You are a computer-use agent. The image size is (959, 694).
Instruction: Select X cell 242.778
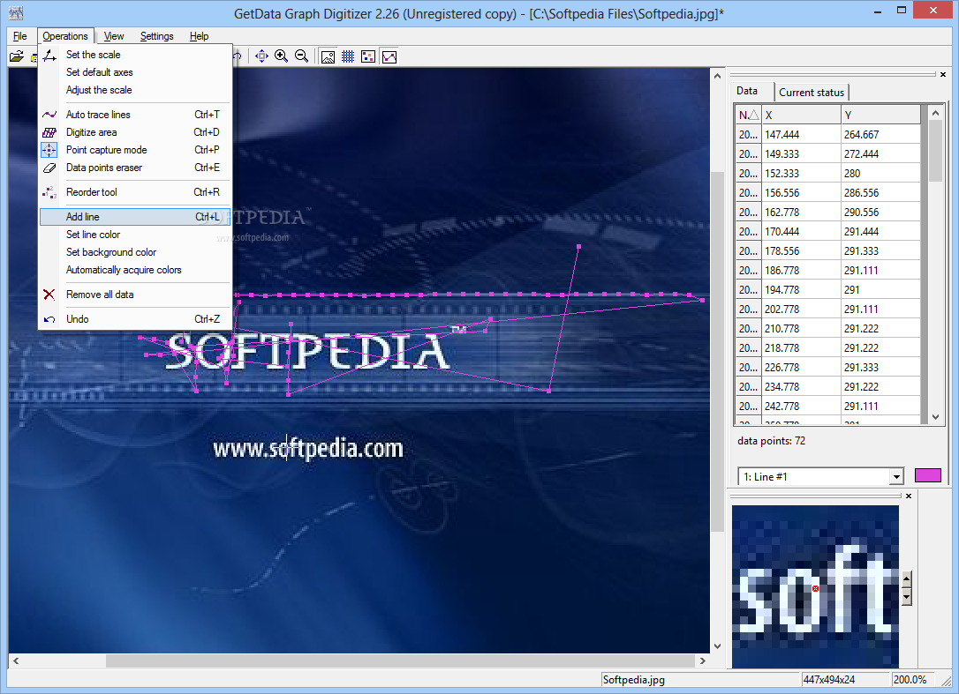click(x=801, y=407)
